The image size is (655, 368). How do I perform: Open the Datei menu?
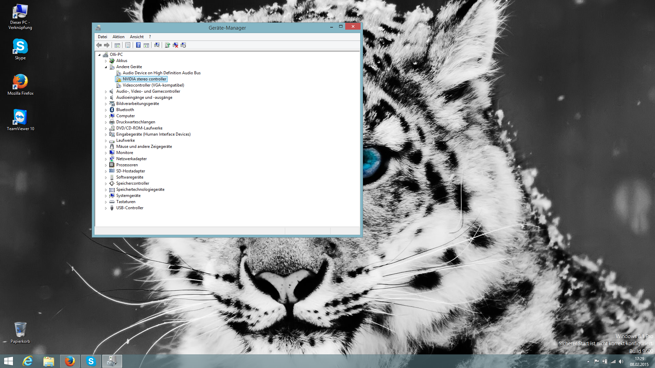pos(102,37)
